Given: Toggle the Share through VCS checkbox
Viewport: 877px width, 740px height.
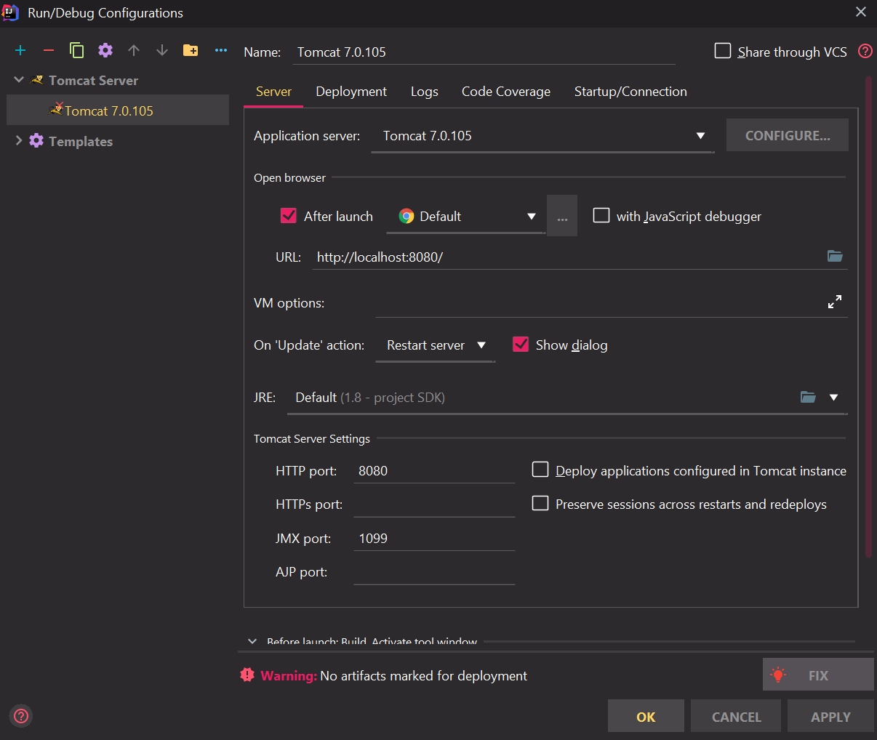Looking at the screenshot, I should 723,51.
